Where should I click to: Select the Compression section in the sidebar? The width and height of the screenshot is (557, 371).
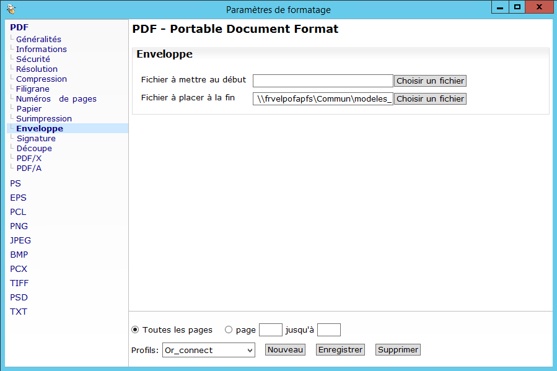click(42, 79)
